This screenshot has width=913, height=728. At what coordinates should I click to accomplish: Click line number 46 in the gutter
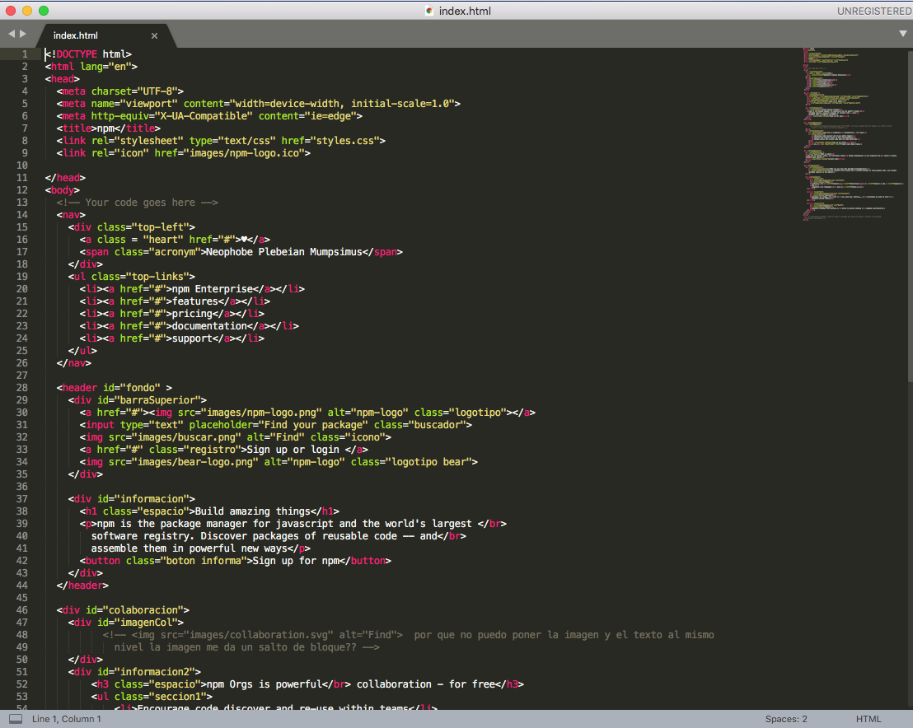coord(22,610)
